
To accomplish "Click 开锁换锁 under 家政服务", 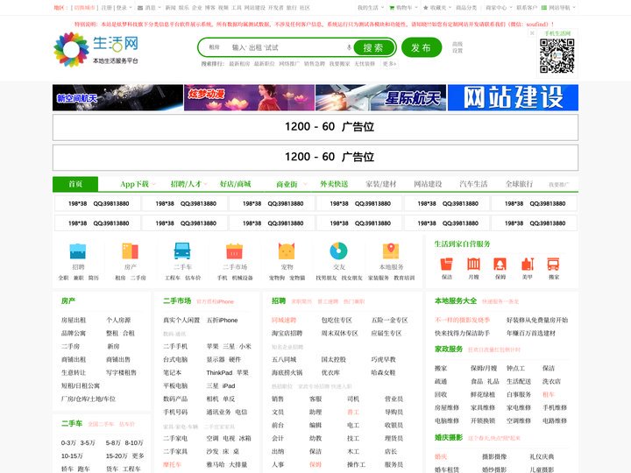I will pos(483,420).
